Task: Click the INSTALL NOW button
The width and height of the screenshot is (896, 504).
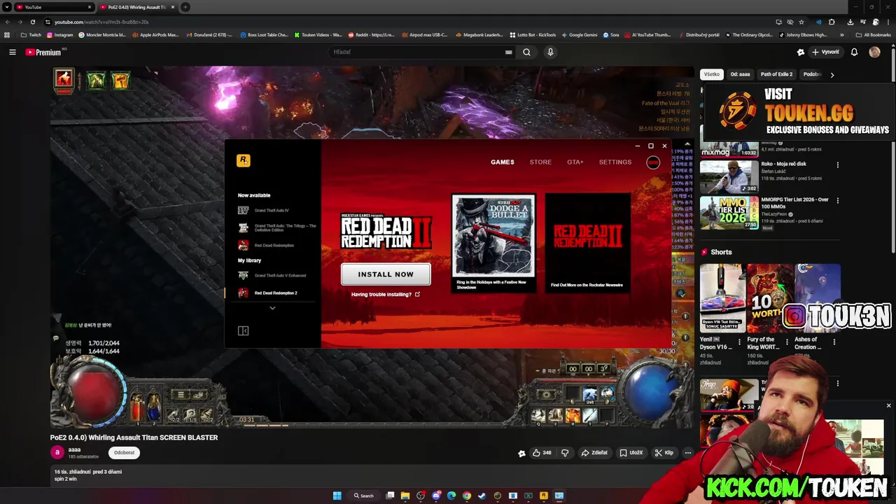Action: coord(386,274)
